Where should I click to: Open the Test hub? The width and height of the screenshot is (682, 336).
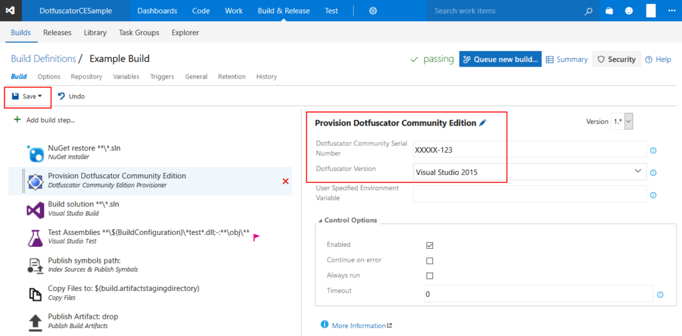pos(332,11)
